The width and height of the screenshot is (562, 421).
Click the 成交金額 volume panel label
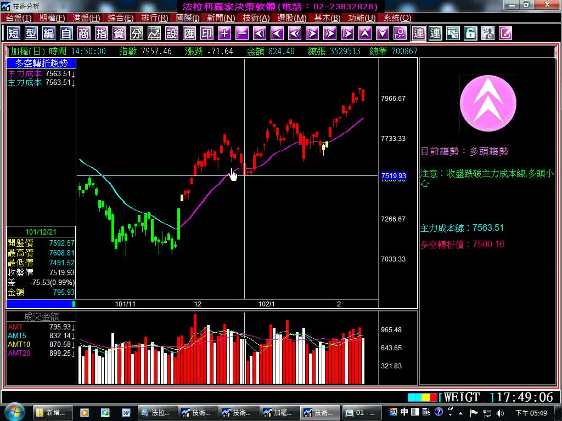coord(41,317)
